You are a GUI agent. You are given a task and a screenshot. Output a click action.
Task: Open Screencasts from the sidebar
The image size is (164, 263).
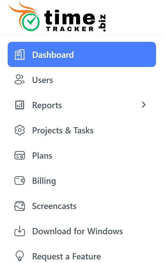click(x=82, y=206)
